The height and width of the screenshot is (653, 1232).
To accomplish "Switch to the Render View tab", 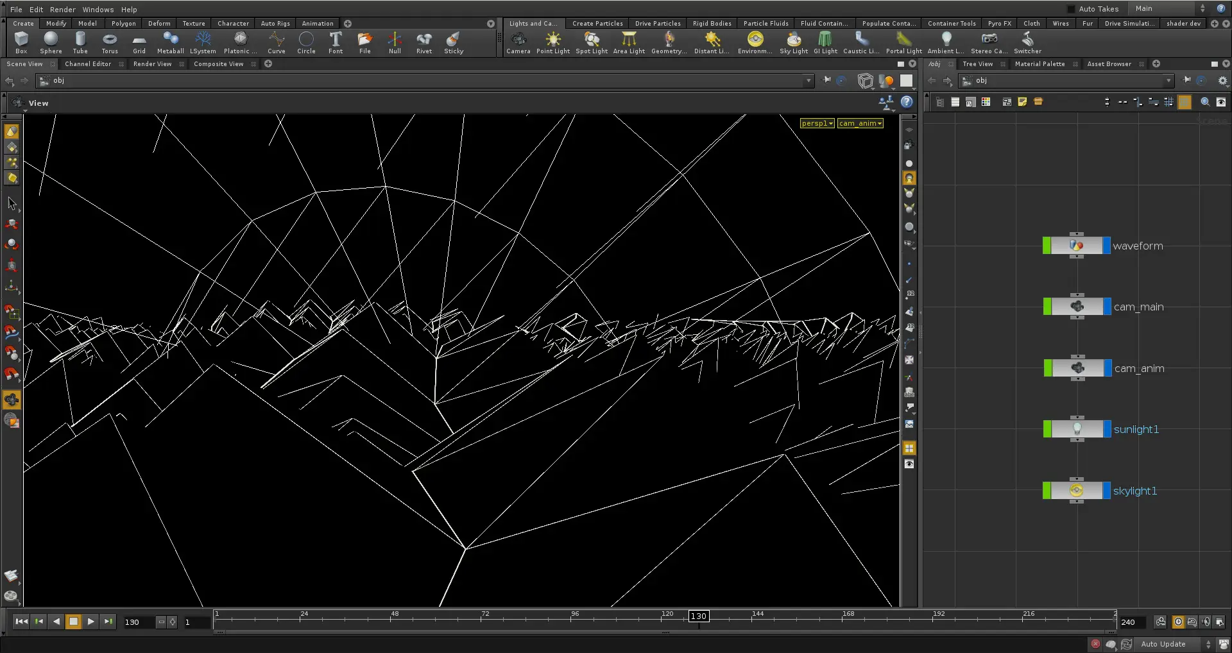I will [x=153, y=64].
